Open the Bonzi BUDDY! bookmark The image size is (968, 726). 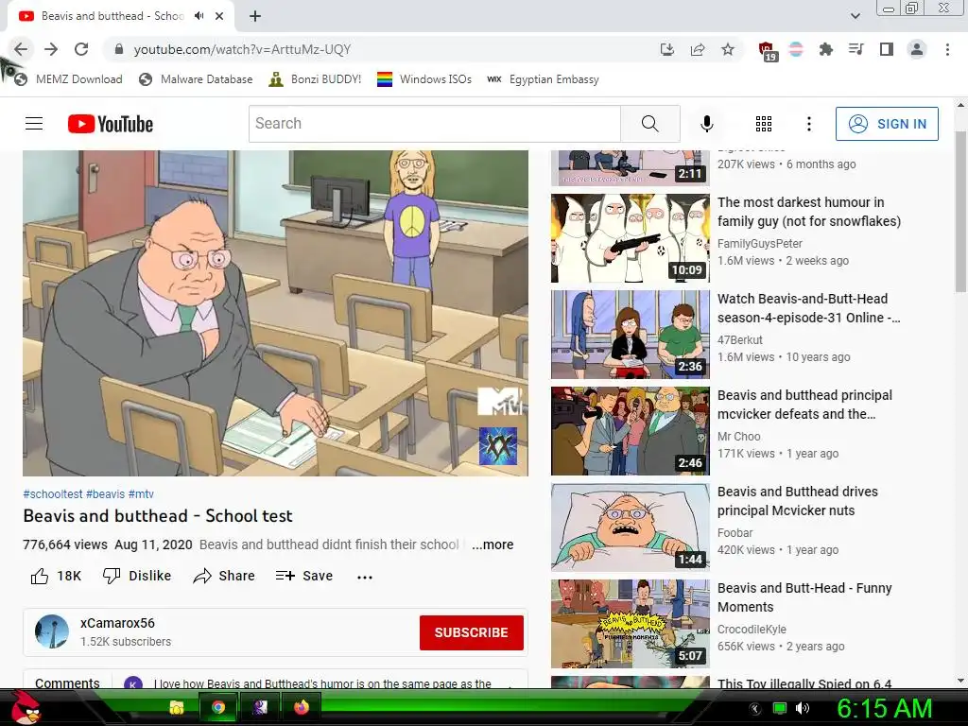(316, 79)
